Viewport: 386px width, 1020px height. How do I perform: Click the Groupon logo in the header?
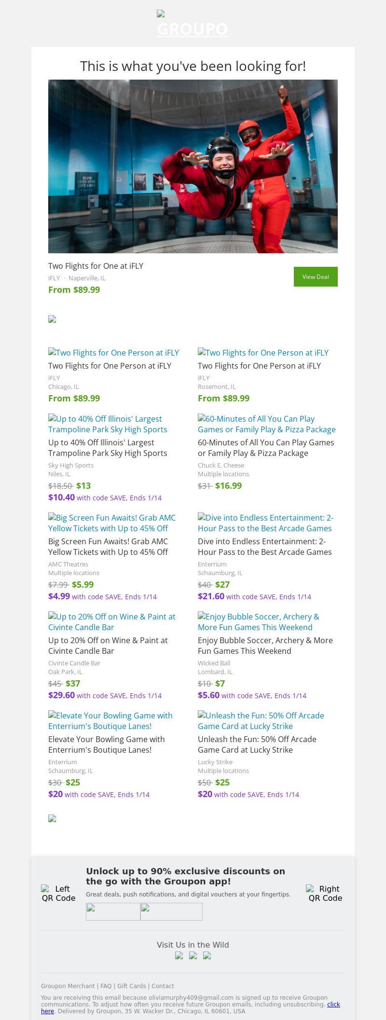[x=193, y=24]
